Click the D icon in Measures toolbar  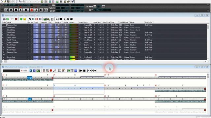(34, 71)
